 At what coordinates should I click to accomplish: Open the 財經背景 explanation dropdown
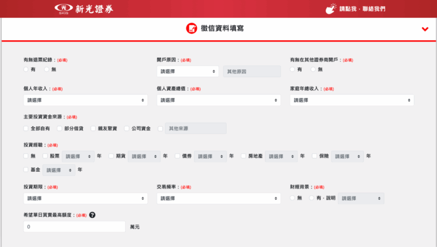[361, 198]
